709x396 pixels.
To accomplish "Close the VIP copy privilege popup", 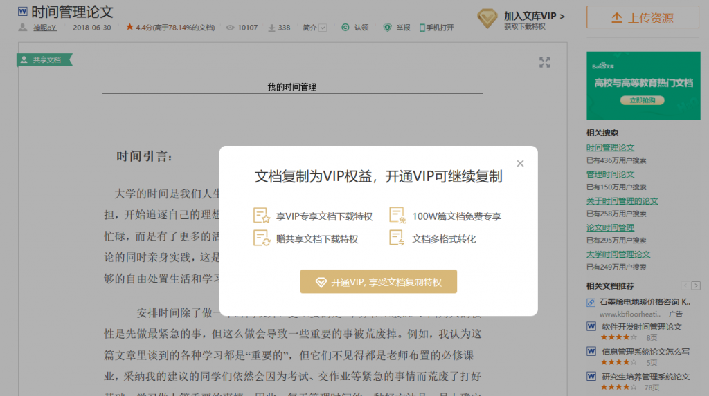I will 520,164.
